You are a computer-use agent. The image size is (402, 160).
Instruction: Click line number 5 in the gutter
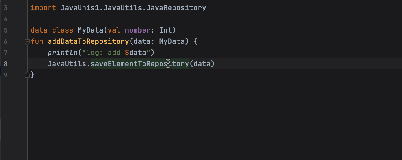tap(6, 30)
